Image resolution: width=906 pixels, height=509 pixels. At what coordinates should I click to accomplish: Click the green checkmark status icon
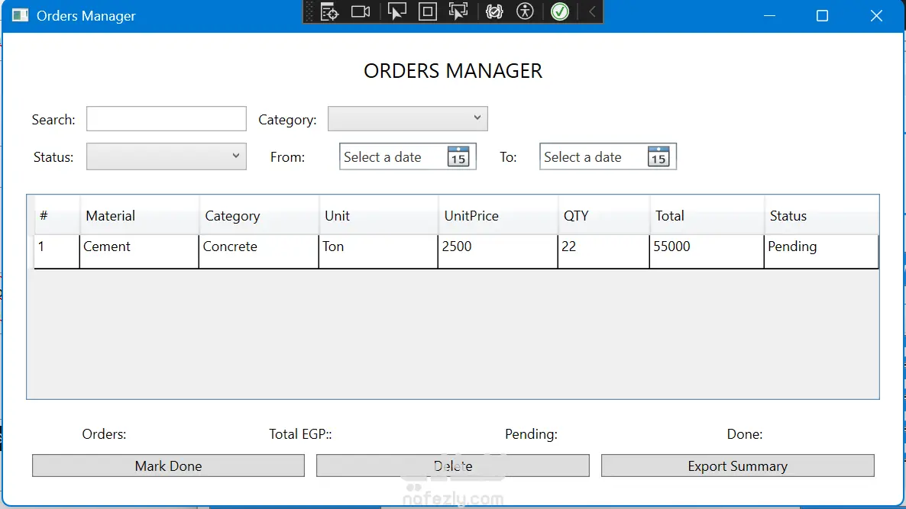point(560,11)
